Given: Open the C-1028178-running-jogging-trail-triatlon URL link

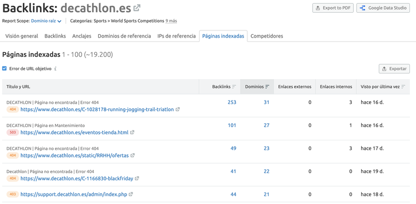Looking at the screenshot, I should (x=97, y=109).
